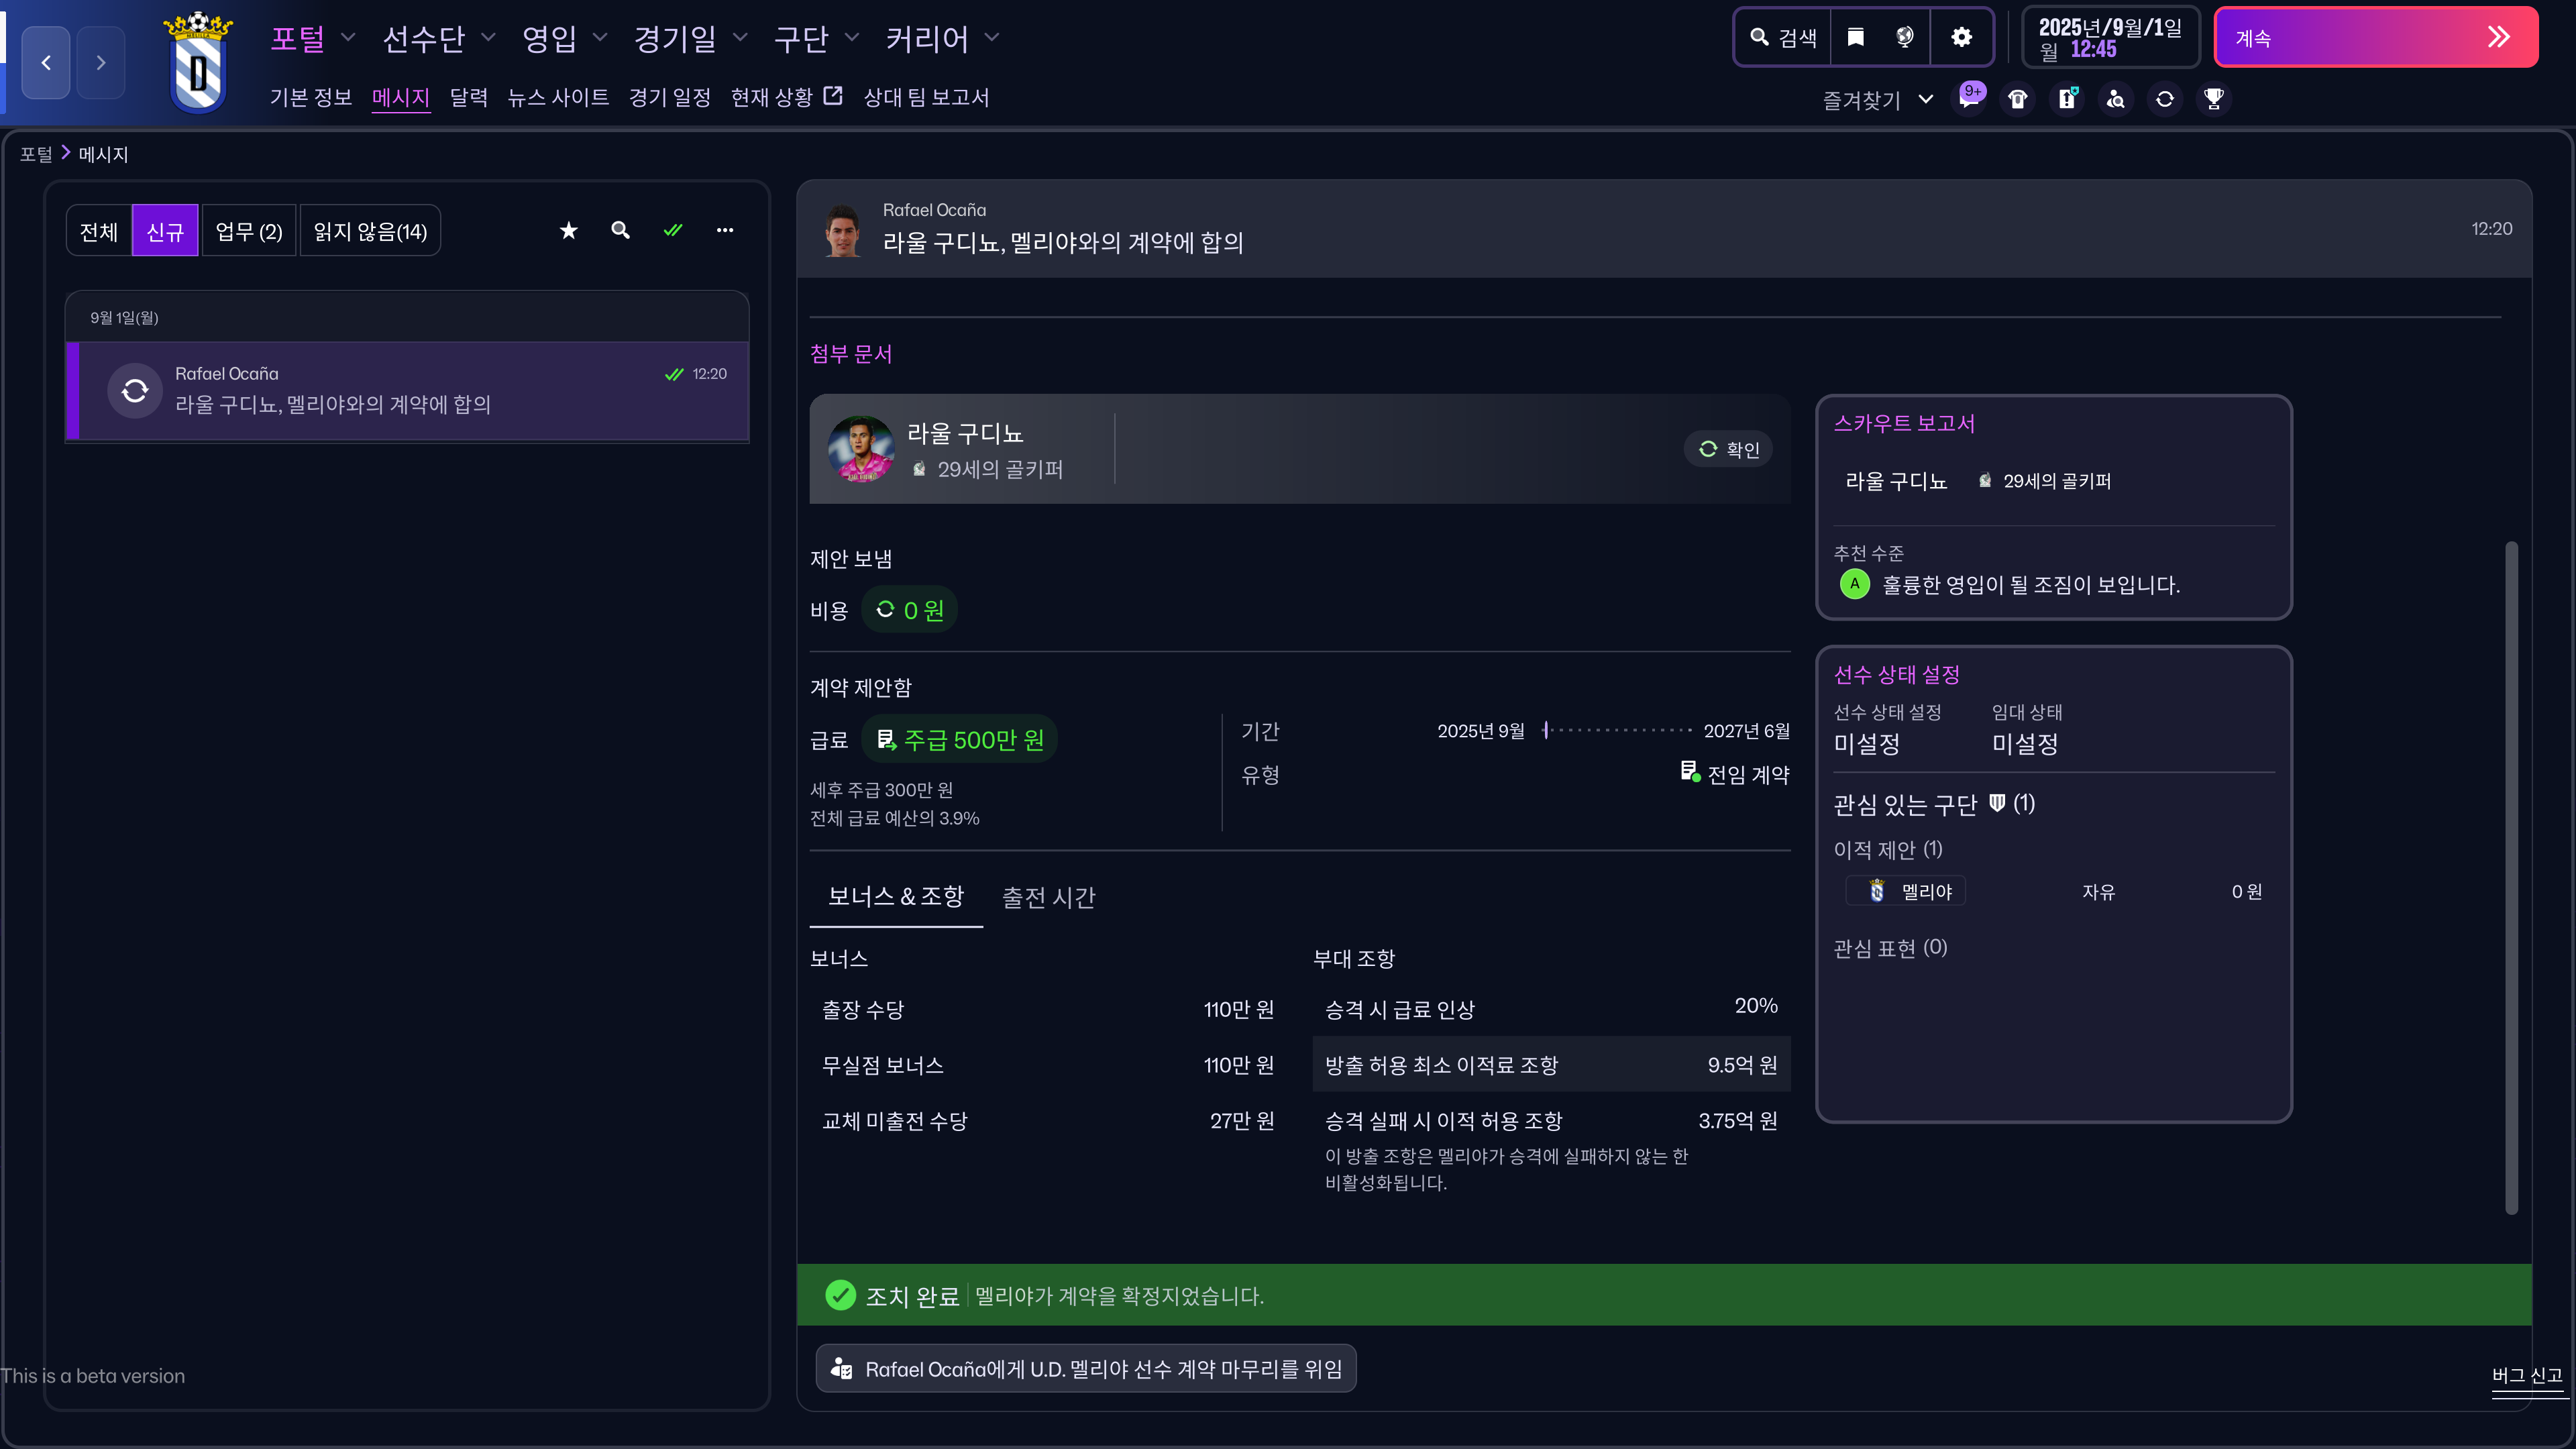Open the bookmark icon in top toolbar

coord(1856,38)
